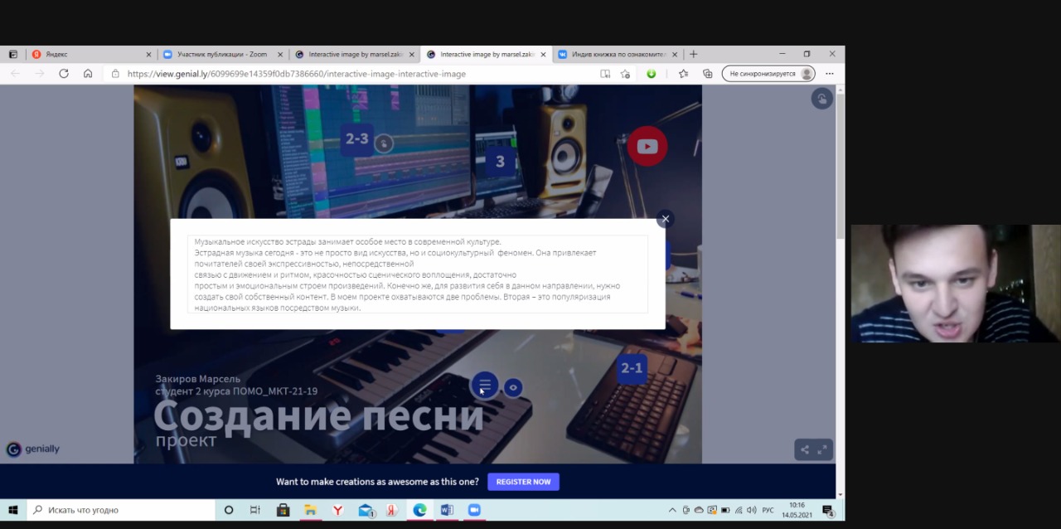Click the address bar URL field
The height and width of the screenshot is (529, 1061).
pos(332,74)
